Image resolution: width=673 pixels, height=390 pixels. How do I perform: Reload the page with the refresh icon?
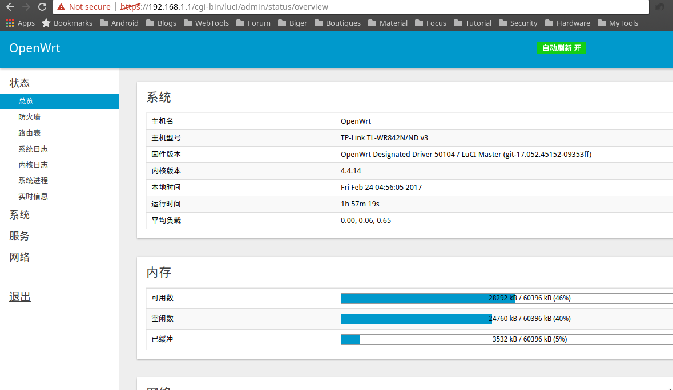[42, 7]
